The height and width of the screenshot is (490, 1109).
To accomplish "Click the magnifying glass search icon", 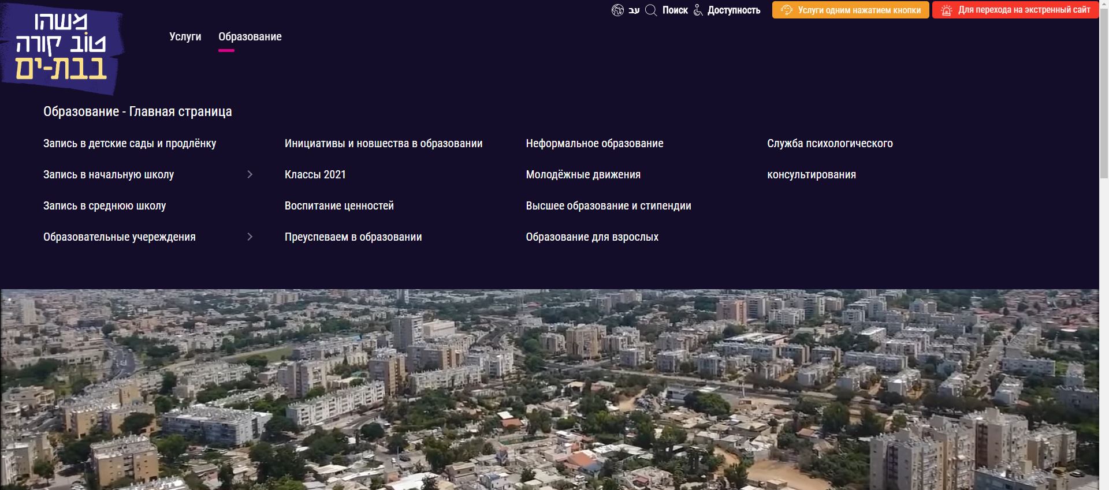I will (651, 10).
